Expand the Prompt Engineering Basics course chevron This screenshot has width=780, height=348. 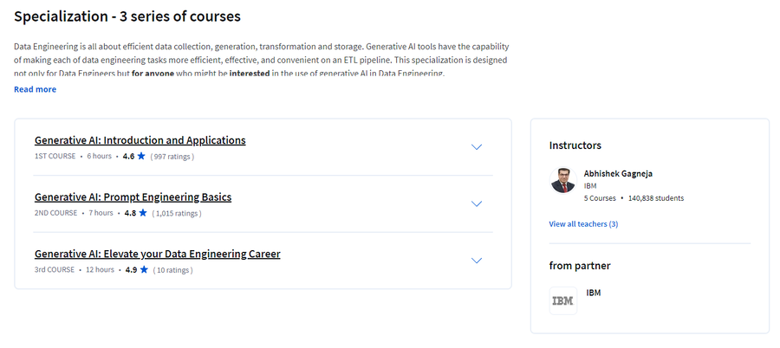click(477, 203)
